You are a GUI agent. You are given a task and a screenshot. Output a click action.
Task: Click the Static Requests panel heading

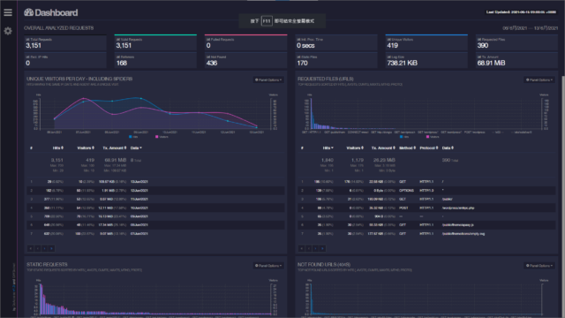point(47,264)
